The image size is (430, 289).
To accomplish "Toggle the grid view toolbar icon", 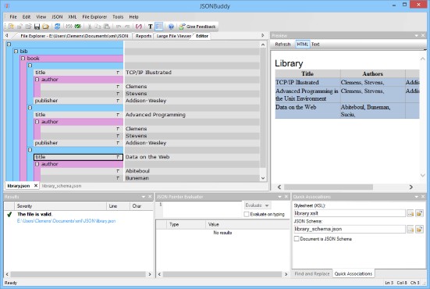I will (x=158, y=27).
